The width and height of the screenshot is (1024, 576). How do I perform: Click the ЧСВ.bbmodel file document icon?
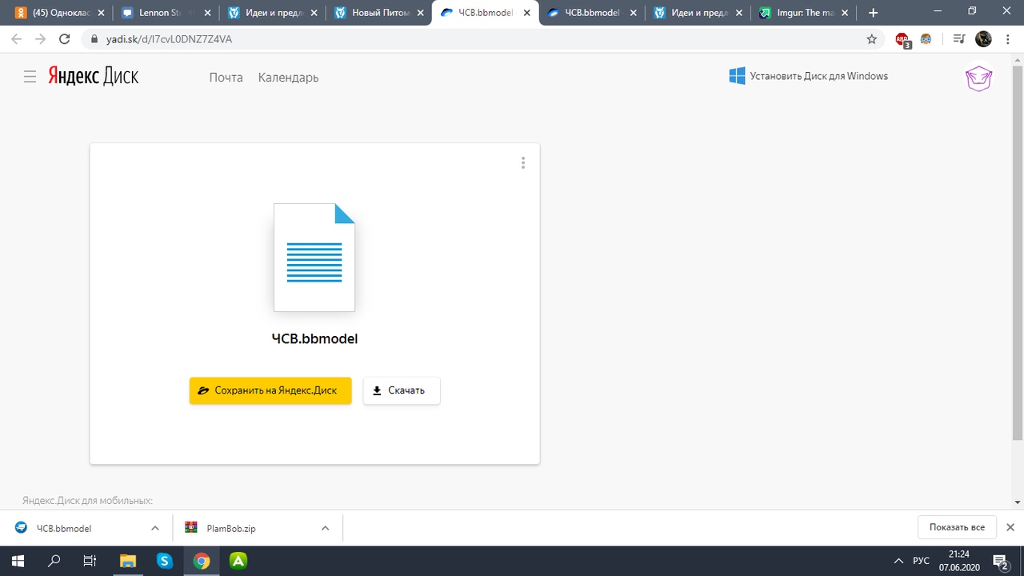314,257
